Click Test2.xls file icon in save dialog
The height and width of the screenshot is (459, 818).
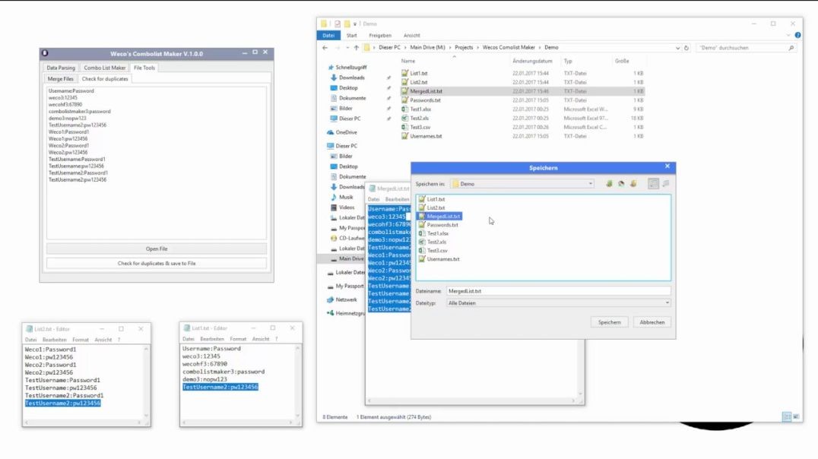[x=421, y=242]
